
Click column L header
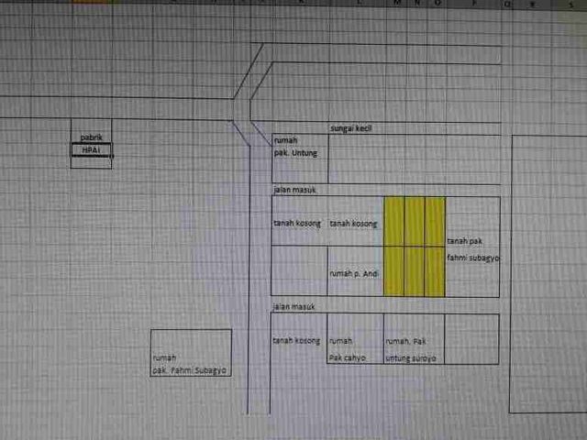[358, 3]
